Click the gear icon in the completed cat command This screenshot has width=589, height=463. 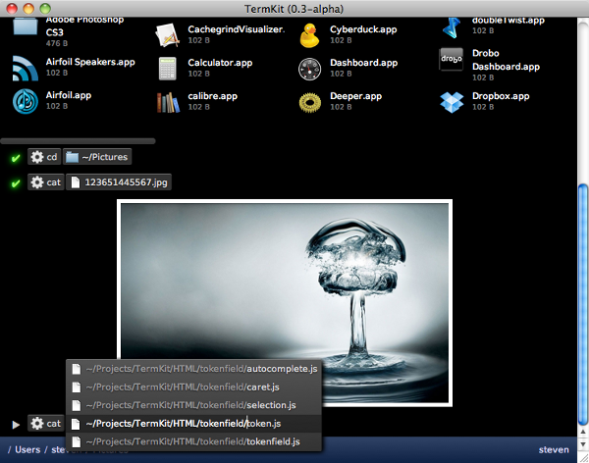click(x=37, y=182)
